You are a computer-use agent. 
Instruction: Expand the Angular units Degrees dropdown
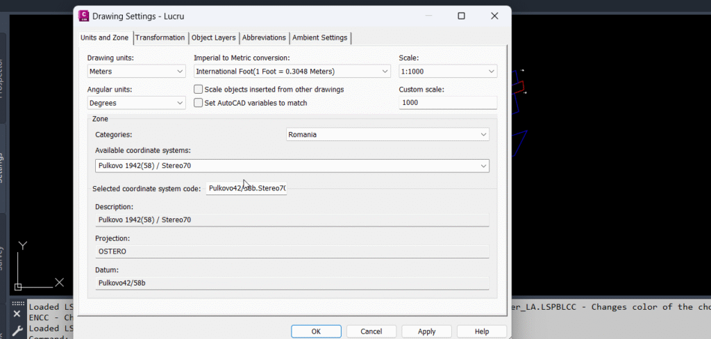click(136, 103)
